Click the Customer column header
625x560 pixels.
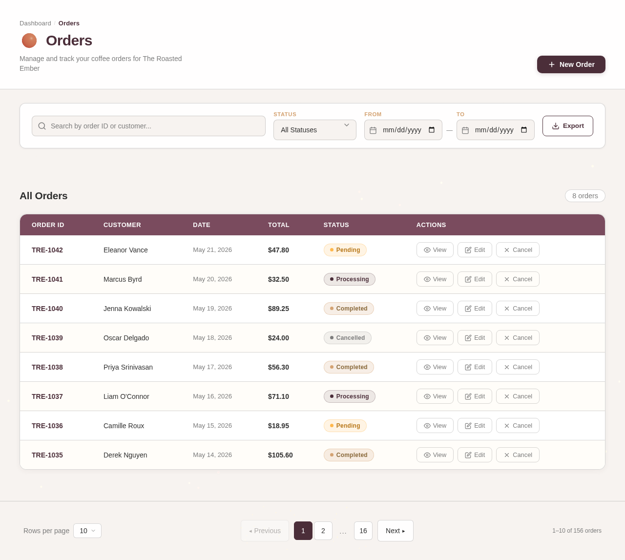tap(122, 225)
